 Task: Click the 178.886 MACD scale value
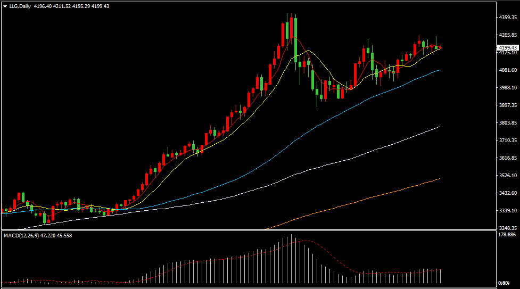(x=507, y=235)
